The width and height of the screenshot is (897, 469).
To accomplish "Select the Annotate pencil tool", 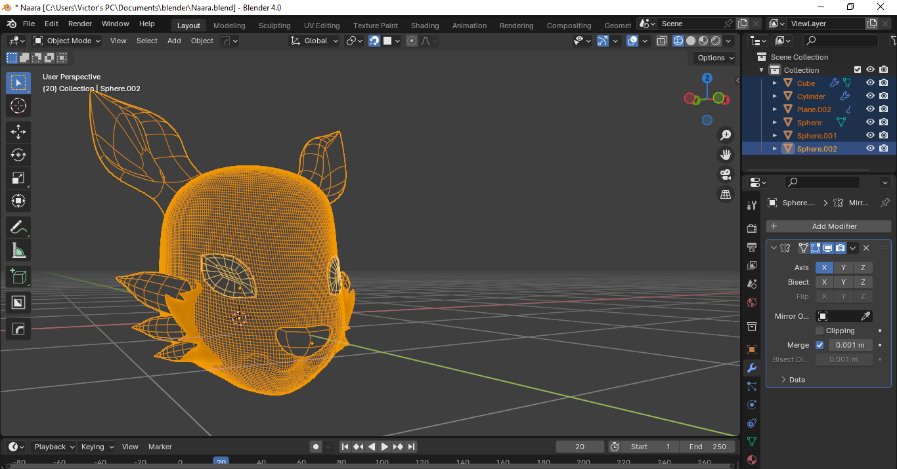I will pyautogui.click(x=18, y=228).
